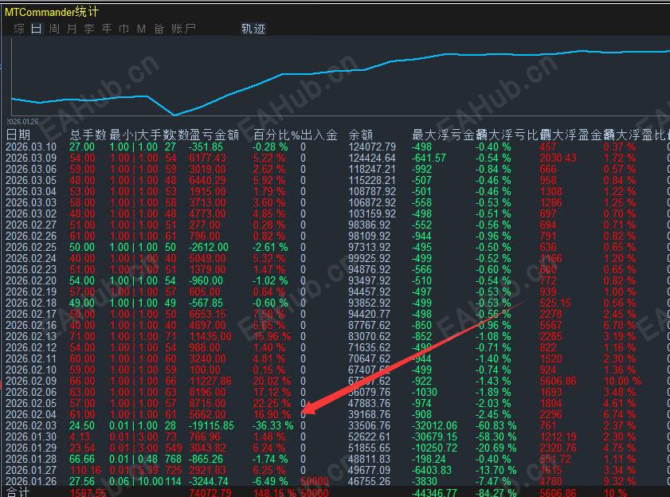The width and height of the screenshot is (670, 497).
Task: Click the profit value 11435.00
Action: [x=210, y=336]
